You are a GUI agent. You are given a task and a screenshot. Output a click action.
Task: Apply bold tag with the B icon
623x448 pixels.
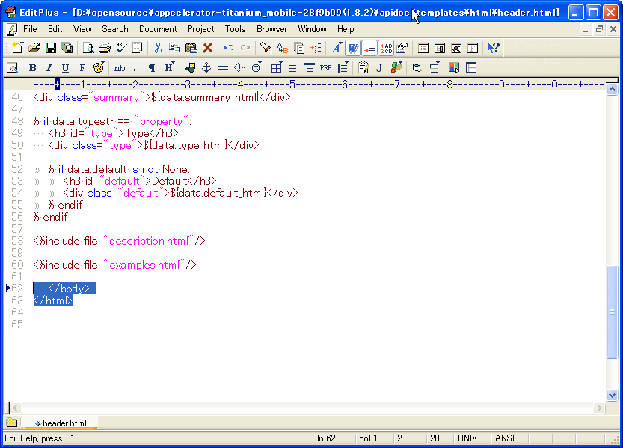pos(33,68)
